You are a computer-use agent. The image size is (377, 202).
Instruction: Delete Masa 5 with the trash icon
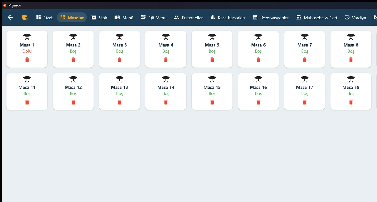[x=212, y=60]
